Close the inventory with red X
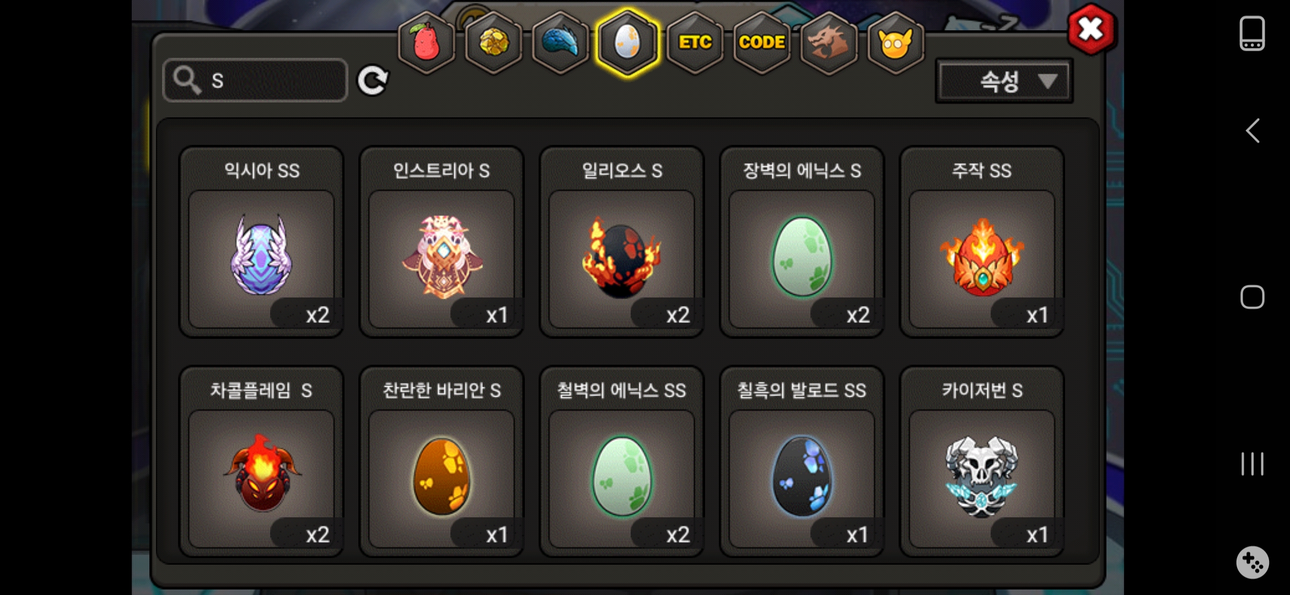This screenshot has height=595, width=1290. click(1091, 30)
